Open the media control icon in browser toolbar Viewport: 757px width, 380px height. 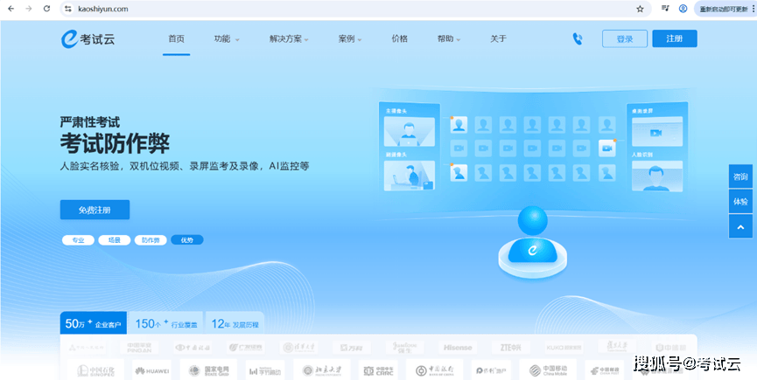click(x=664, y=9)
